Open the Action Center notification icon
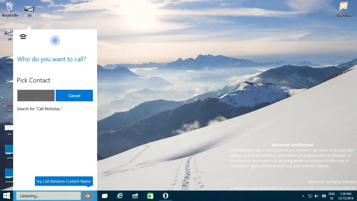 pos(324,196)
